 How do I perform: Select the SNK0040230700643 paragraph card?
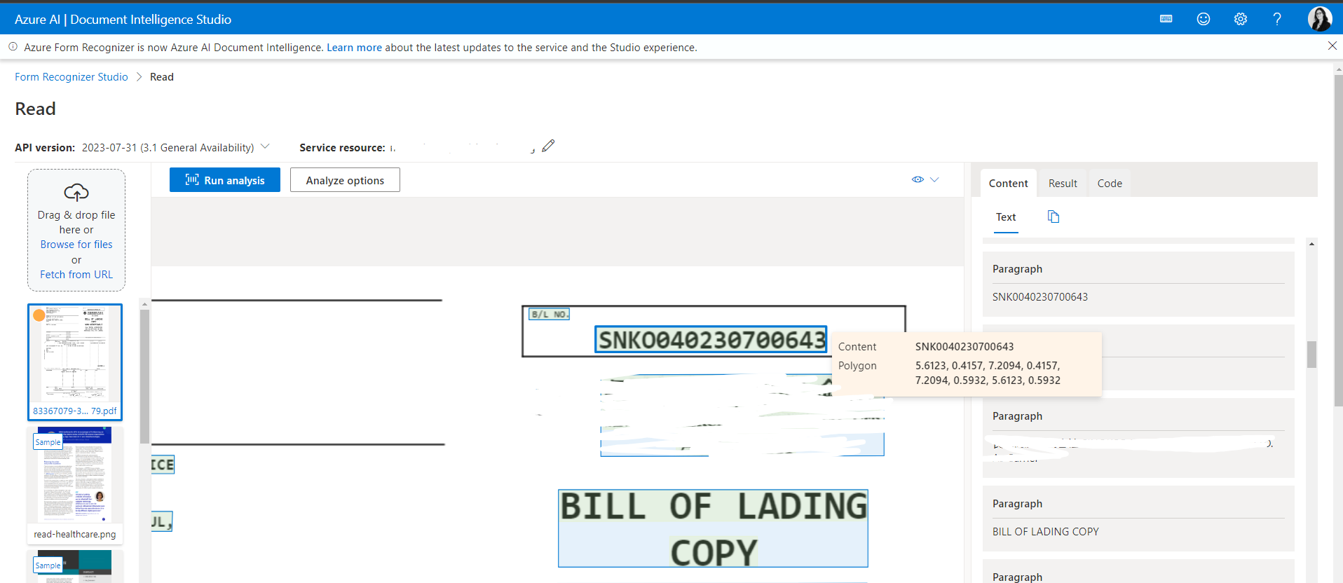coord(1138,284)
